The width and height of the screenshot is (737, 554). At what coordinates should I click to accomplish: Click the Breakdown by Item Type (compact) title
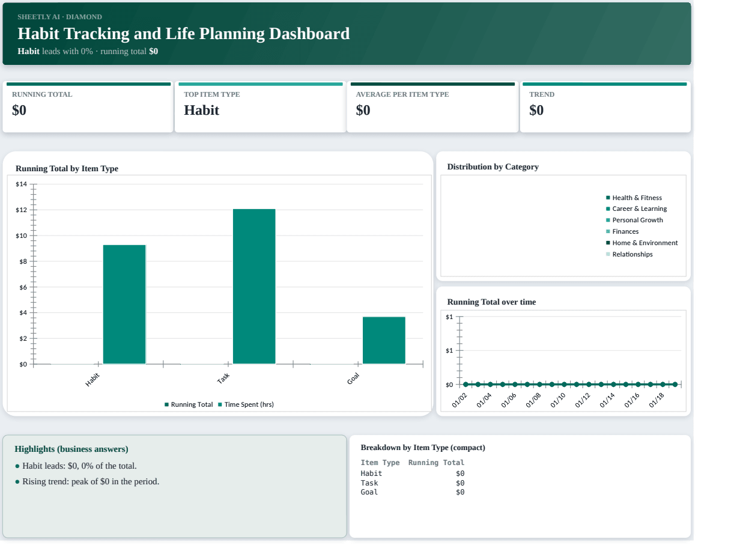pos(423,448)
